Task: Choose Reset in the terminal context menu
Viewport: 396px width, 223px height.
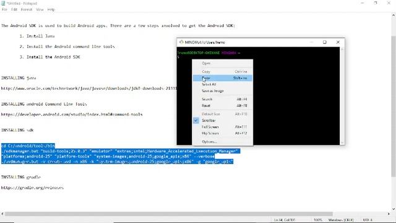Action: (223, 106)
